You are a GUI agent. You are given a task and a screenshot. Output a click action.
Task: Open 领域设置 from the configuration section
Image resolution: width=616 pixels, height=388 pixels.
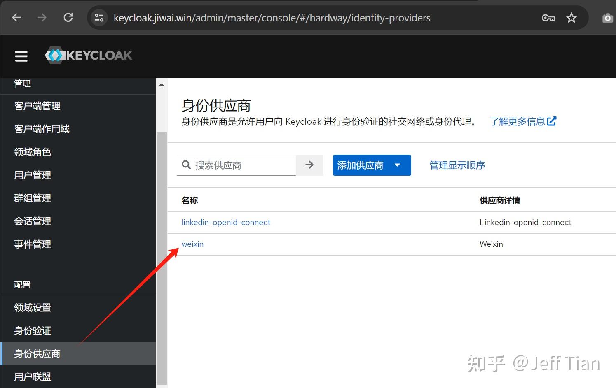click(x=32, y=307)
